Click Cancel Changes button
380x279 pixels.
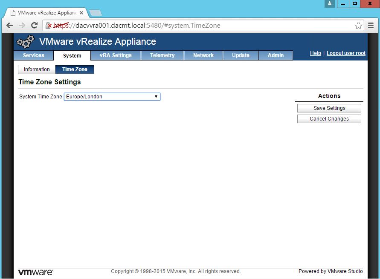[329, 119]
